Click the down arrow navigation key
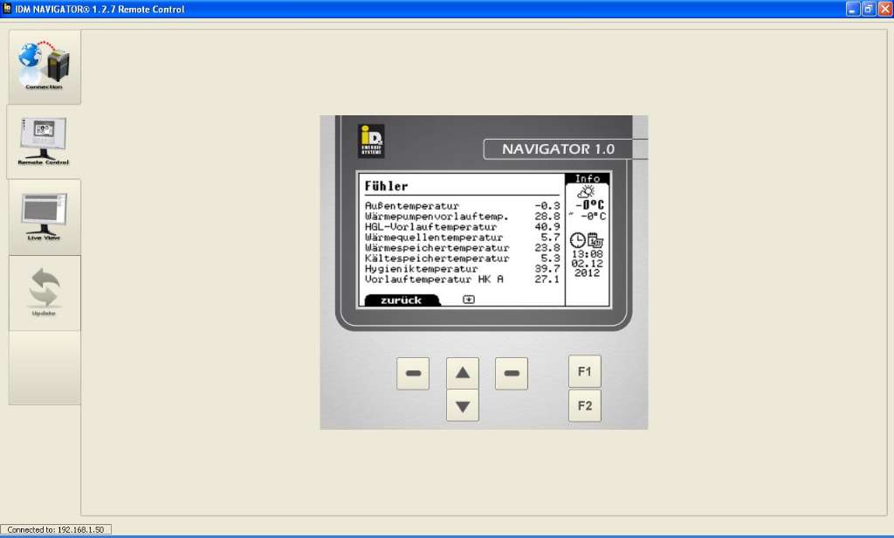The width and height of the screenshot is (894, 538). point(463,405)
